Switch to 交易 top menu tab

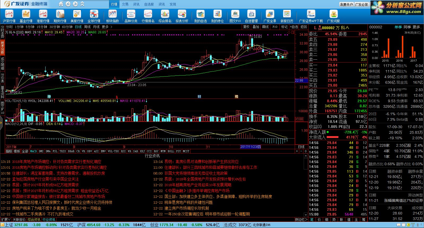[x=125, y=4]
